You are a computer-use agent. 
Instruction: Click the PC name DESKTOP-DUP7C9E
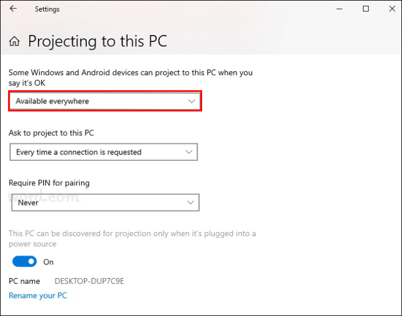(x=89, y=281)
